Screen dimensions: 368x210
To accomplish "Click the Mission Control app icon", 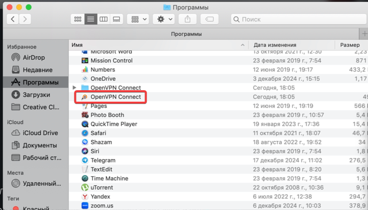I will pyautogui.click(x=85, y=61).
